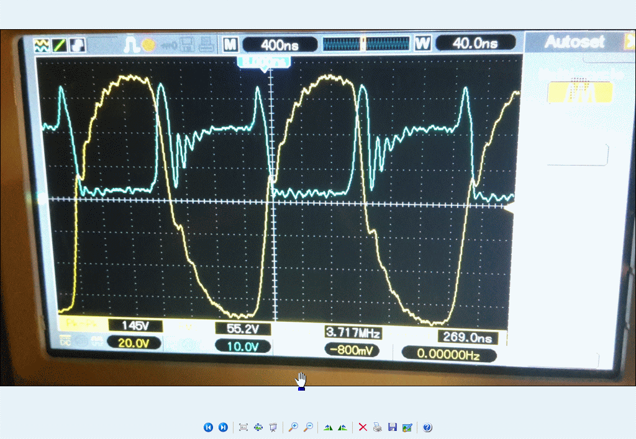Zoom out with the magnifier minus icon
This screenshot has width=636, height=439.
click(307, 427)
